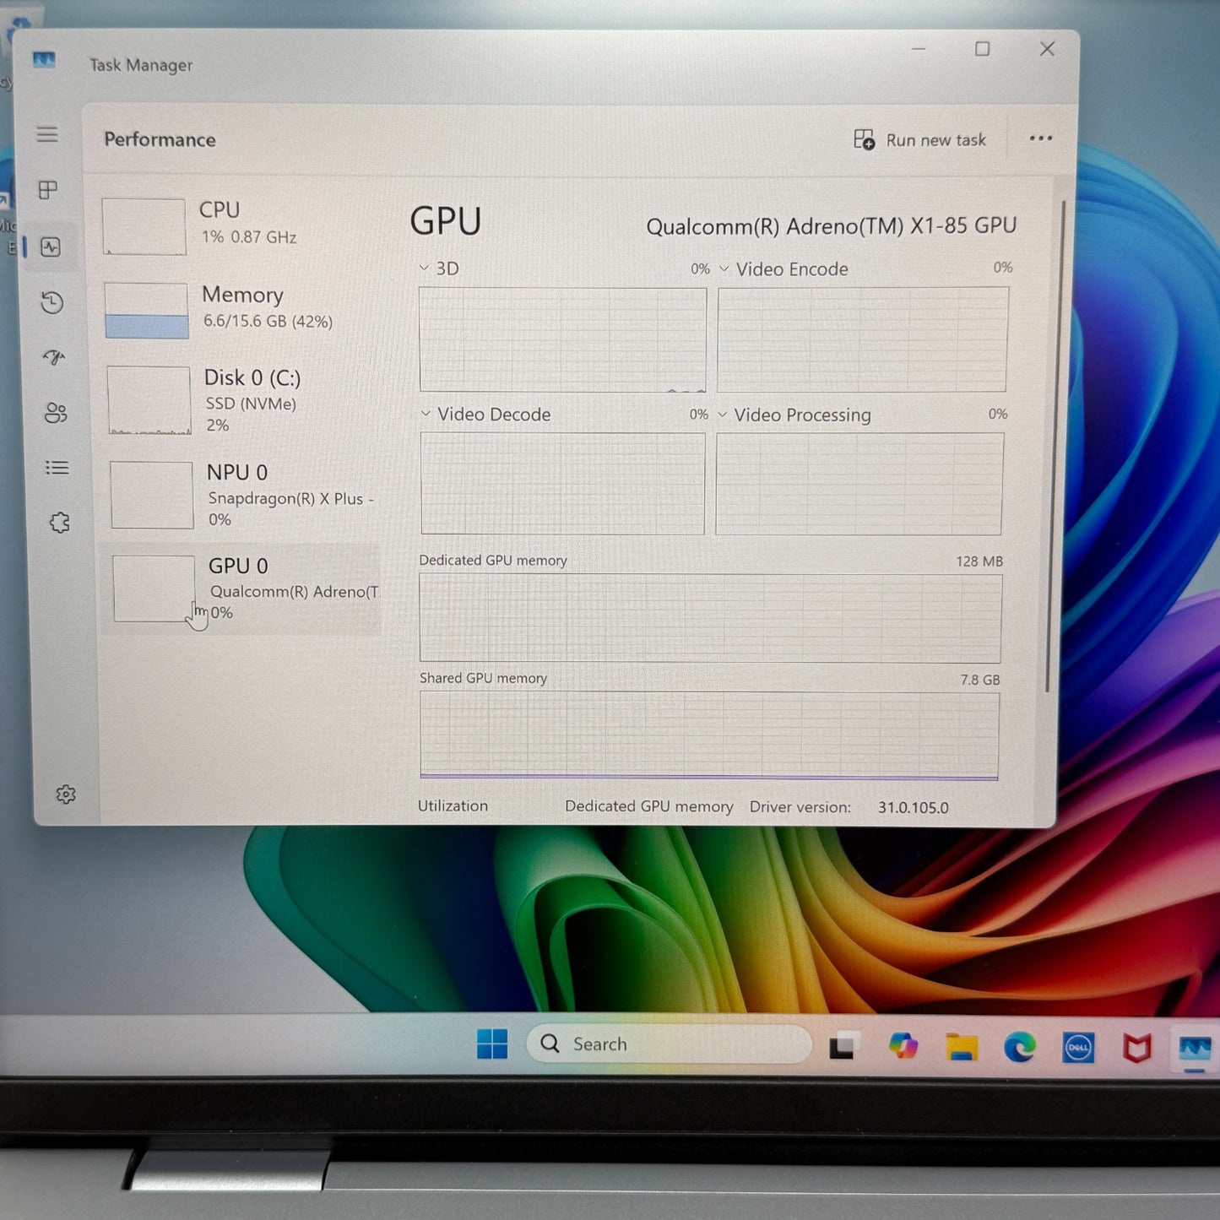Expand the Video Encode engine dropdown
This screenshot has width=1220, height=1220.
(724, 268)
